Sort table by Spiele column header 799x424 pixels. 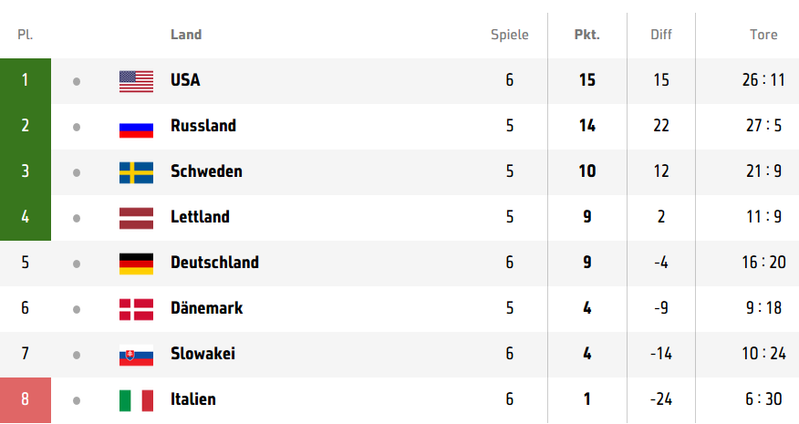(x=510, y=35)
